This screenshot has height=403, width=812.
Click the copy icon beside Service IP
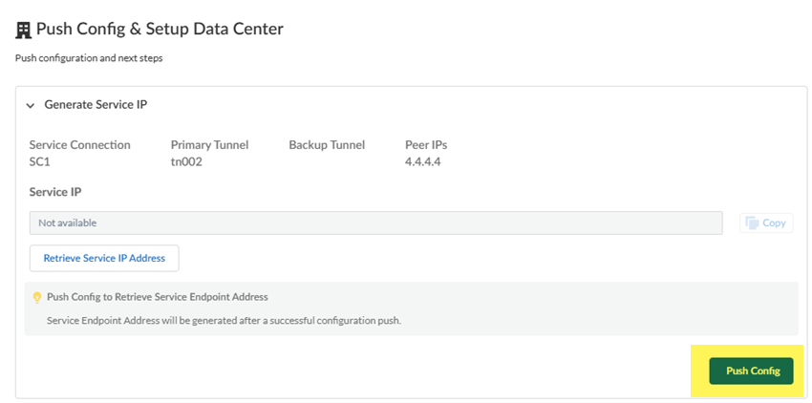point(752,223)
